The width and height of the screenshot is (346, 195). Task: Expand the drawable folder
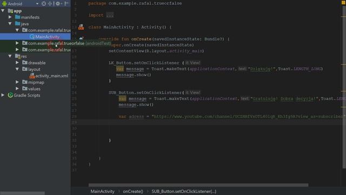tap(17, 63)
